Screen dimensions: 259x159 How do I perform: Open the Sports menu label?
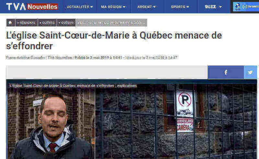click(x=178, y=7)
